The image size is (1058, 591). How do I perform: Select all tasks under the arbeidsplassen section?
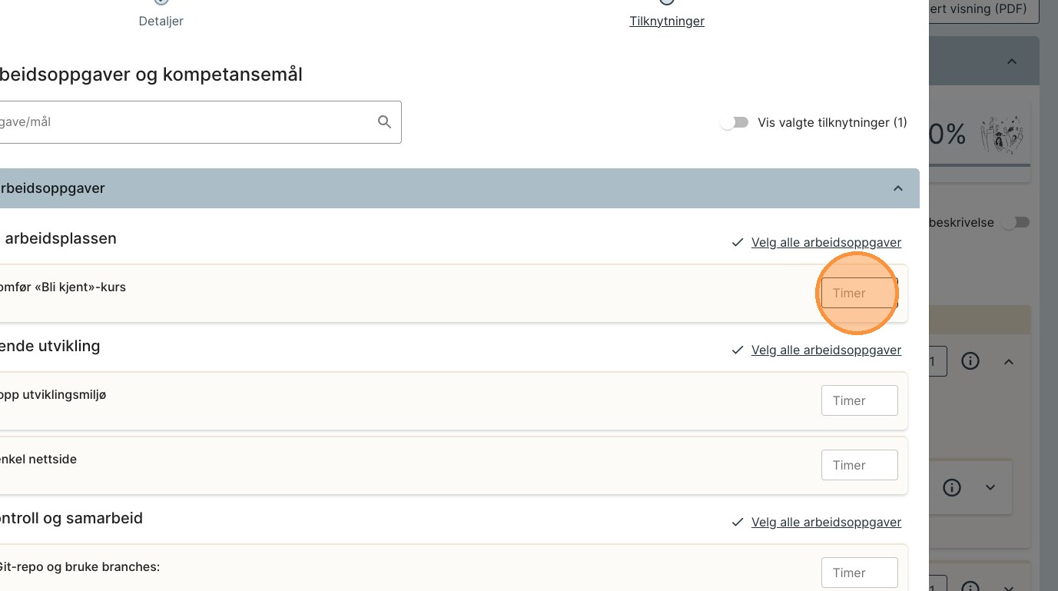(826, 243)
